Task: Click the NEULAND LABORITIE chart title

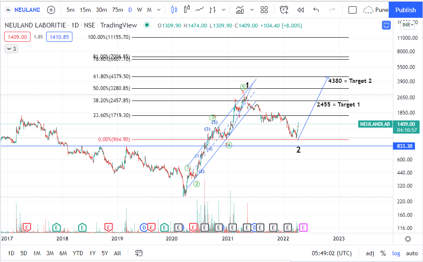Action: [35, 25]
